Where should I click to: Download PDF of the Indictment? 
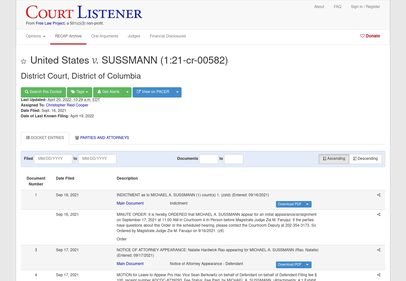[x=290, y=204]
